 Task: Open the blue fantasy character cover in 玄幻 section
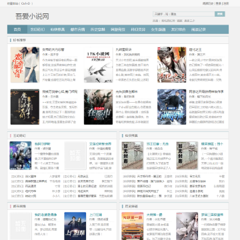click(21, 155)
